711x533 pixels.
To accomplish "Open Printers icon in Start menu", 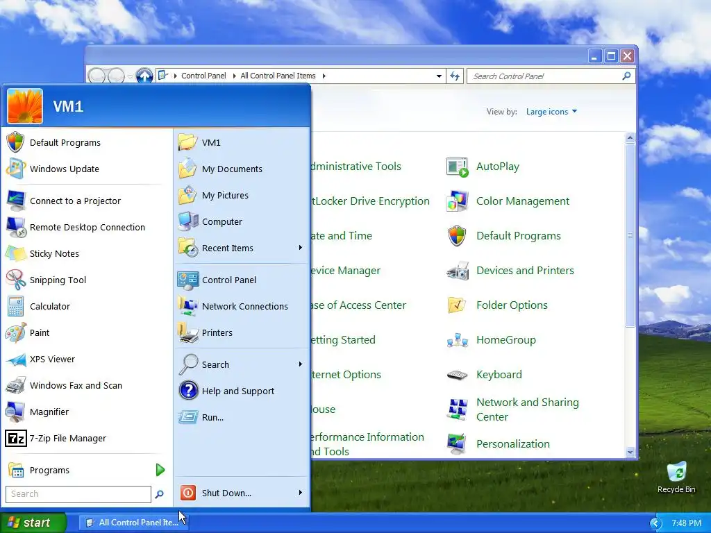I will tap(187, 332).
